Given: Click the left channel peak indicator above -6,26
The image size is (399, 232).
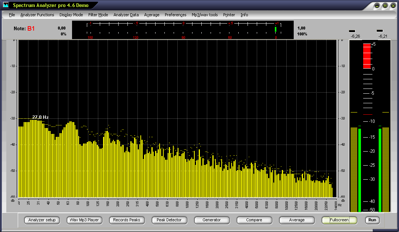Looking at the screenshot, I should 352,31.
